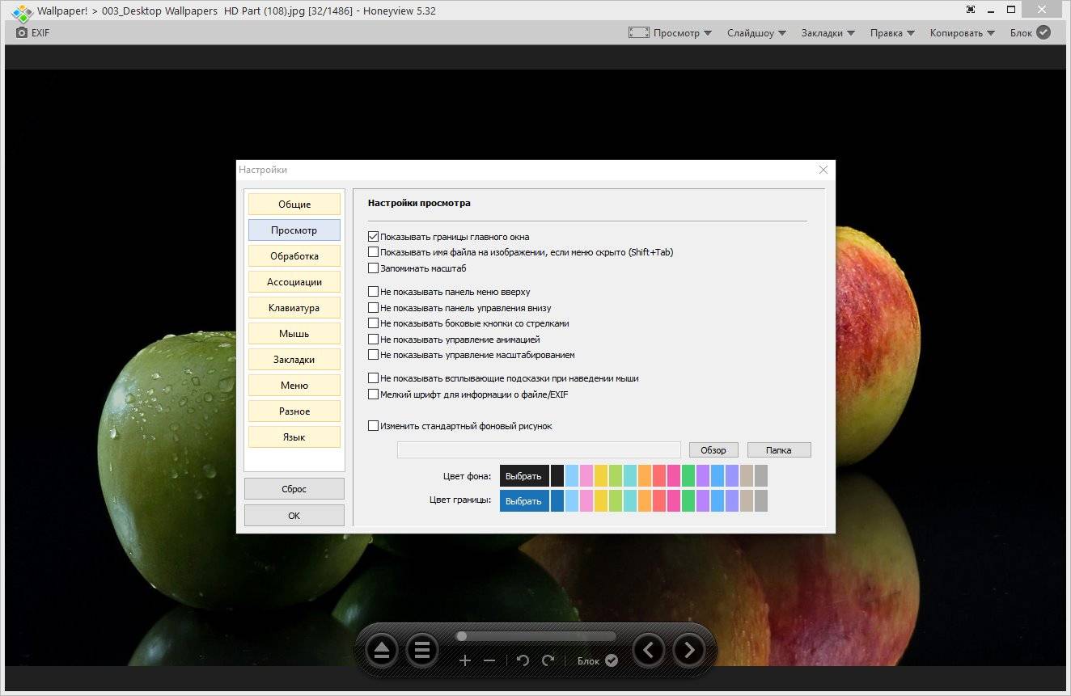Pick tan swatch in Цвет границы row
This screenshot has width=1071, height=696.
click(x=747, y=501)
